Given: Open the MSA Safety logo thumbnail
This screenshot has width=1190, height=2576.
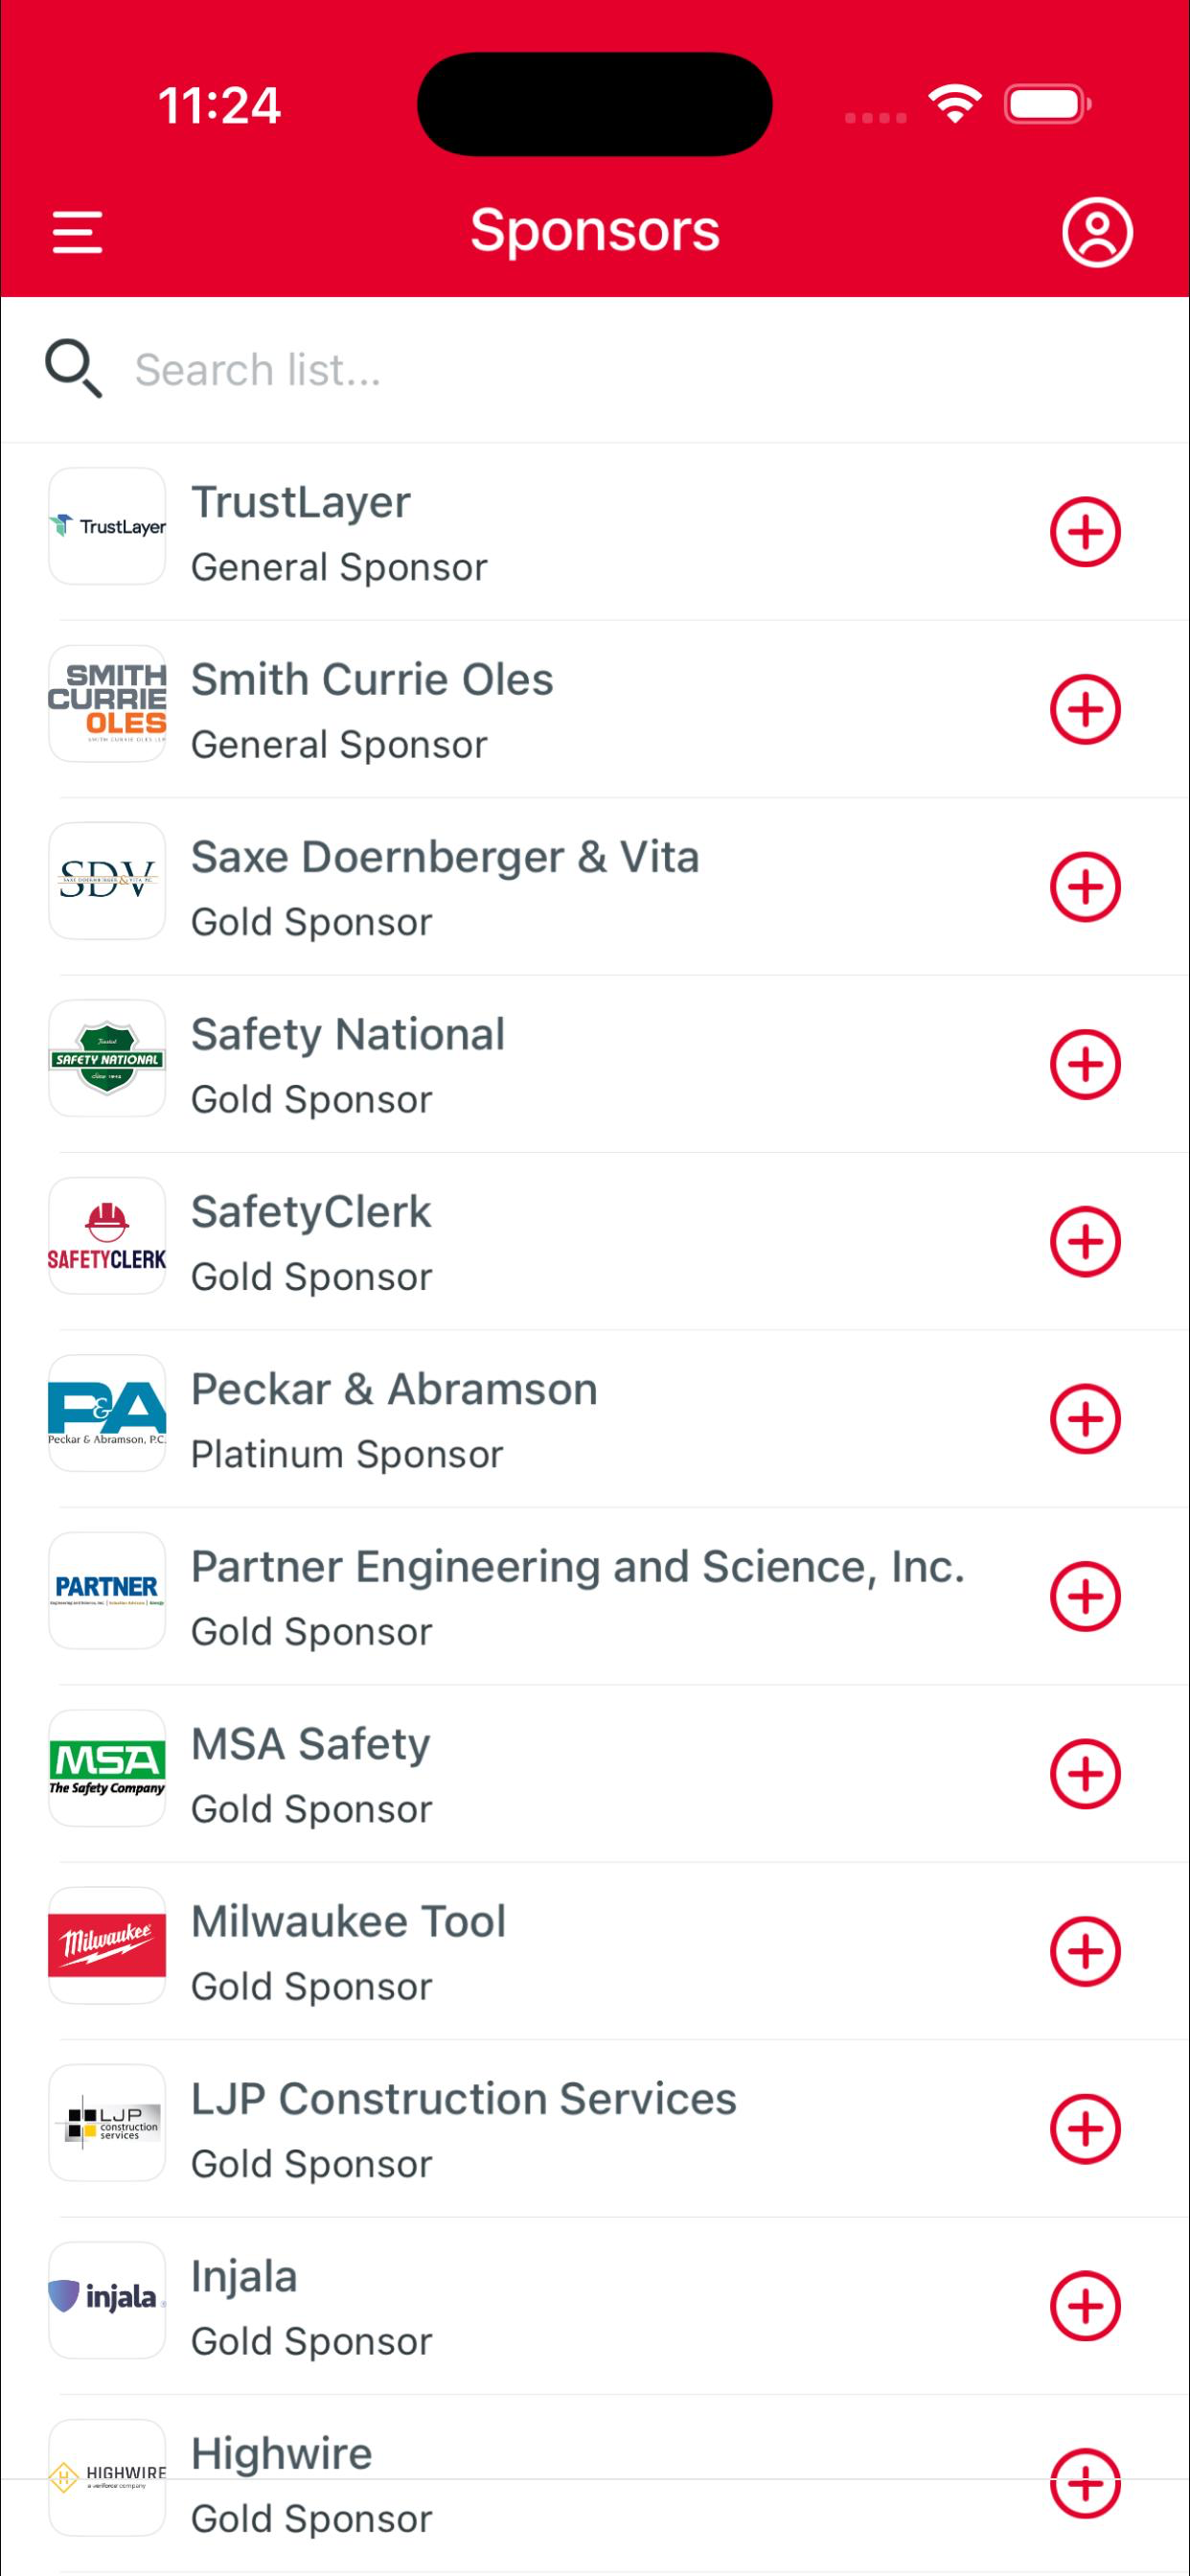Looking at the screenshot, I should (x=107, y=1768).
